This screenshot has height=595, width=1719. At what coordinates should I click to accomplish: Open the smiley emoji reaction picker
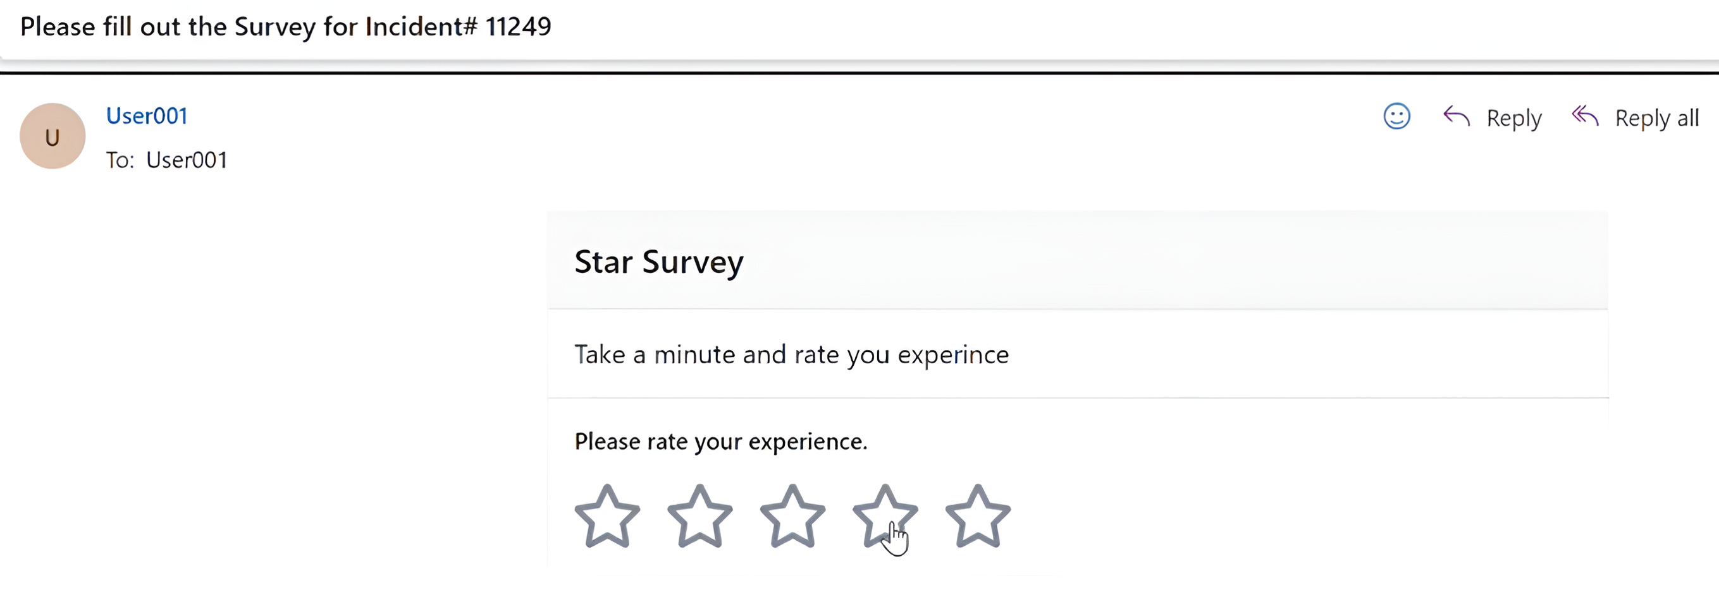pyautogui.click(x=1396, y=117)
